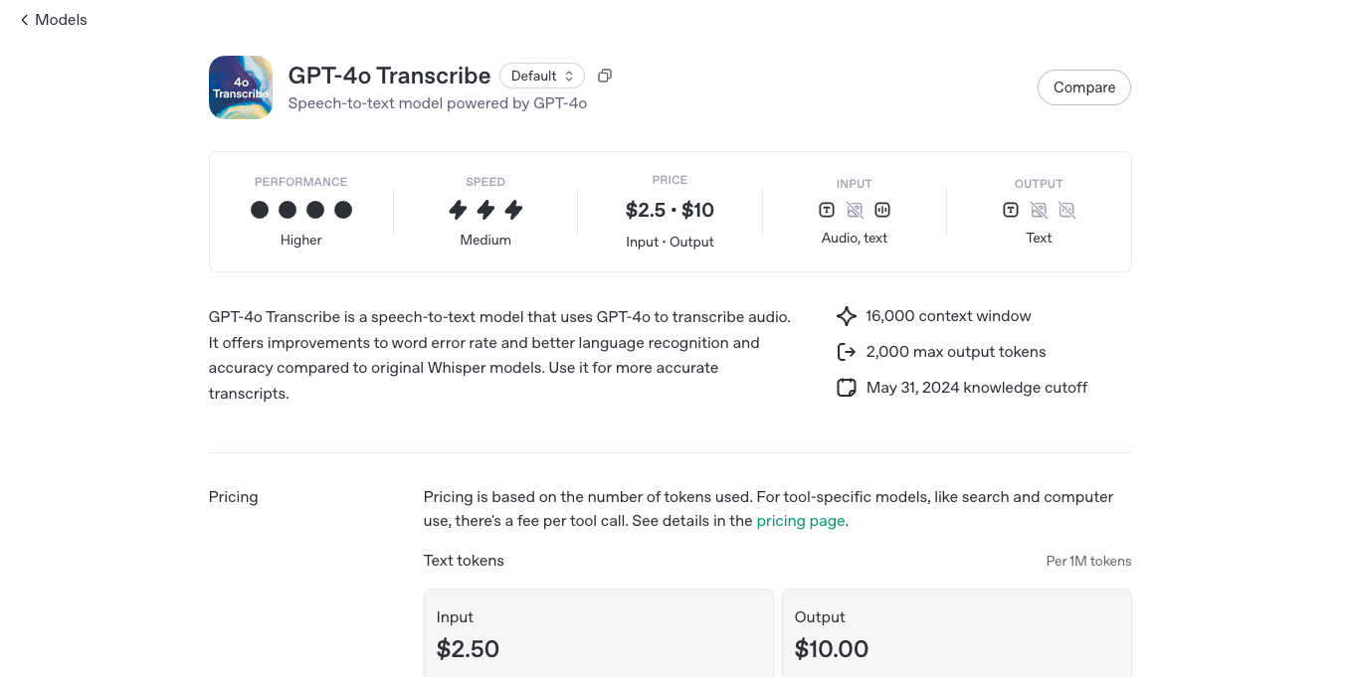The width and height of the screenshot is (1346, 677).
Task: Click the copy icon beside the Default selector
Action: coord(605,76)
